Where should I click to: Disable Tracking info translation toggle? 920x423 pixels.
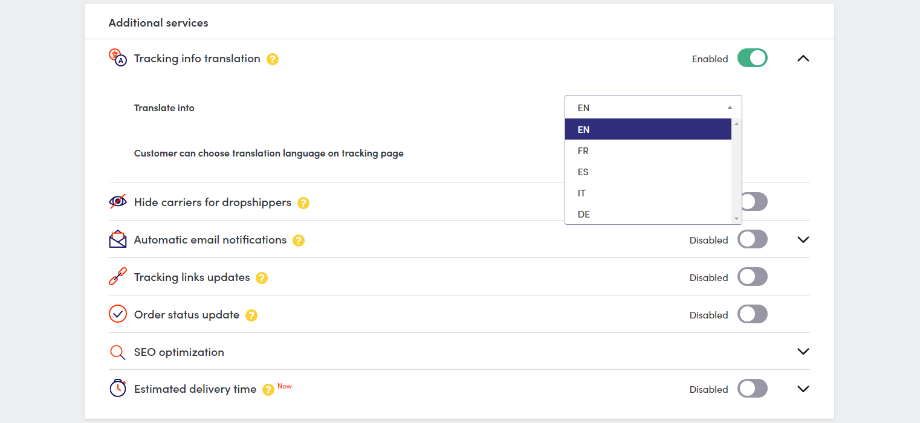point(753,58)
